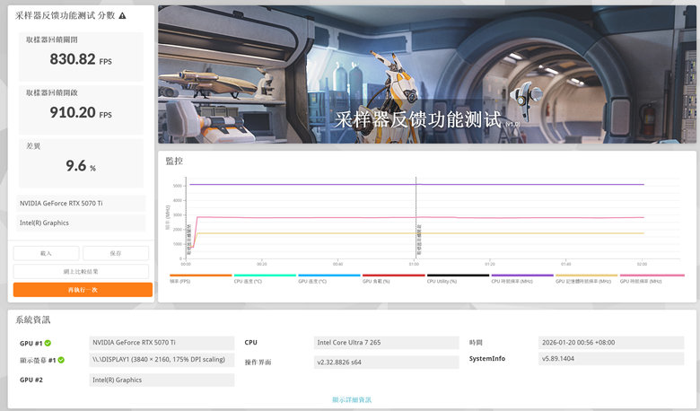Viewport: 700px width, 411px height.
Task: Click the 取樣器回饋開啟 label
Action: [x=52, y=92]
